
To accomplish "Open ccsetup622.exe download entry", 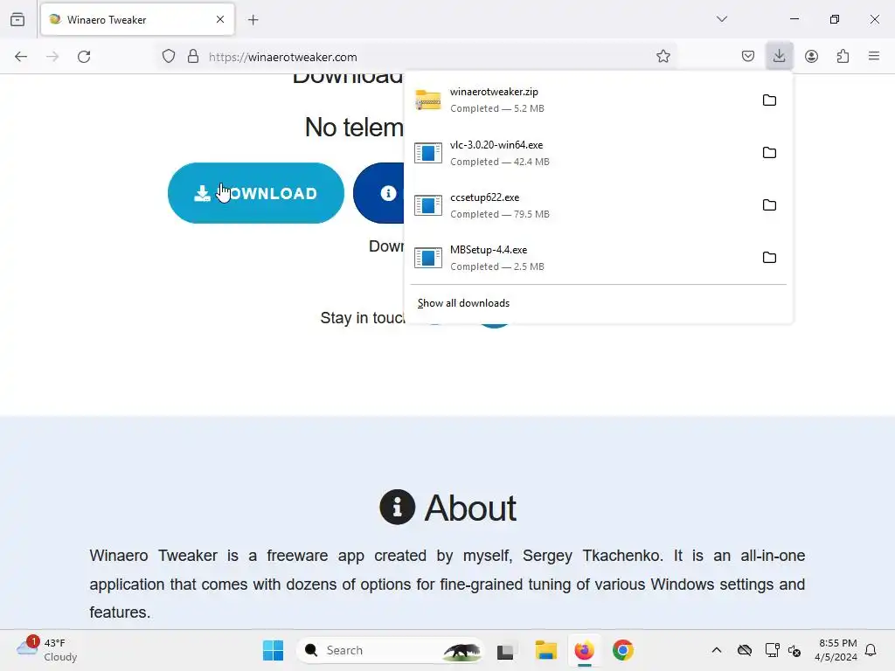I will 579,205.
